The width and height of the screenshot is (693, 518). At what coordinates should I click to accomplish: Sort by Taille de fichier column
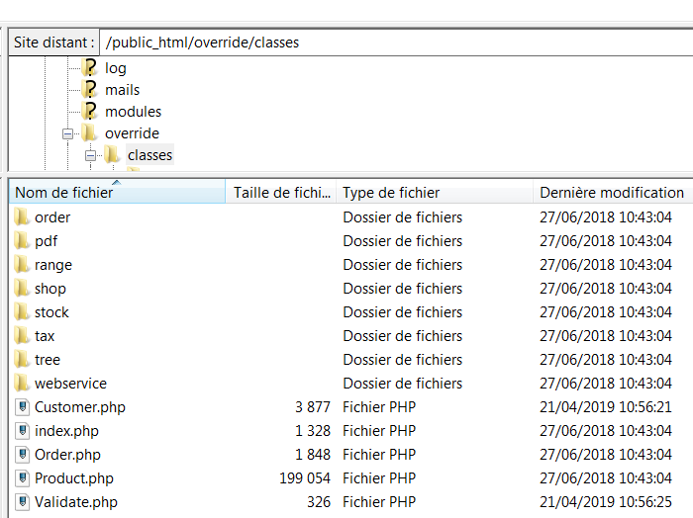coord(281,192)
